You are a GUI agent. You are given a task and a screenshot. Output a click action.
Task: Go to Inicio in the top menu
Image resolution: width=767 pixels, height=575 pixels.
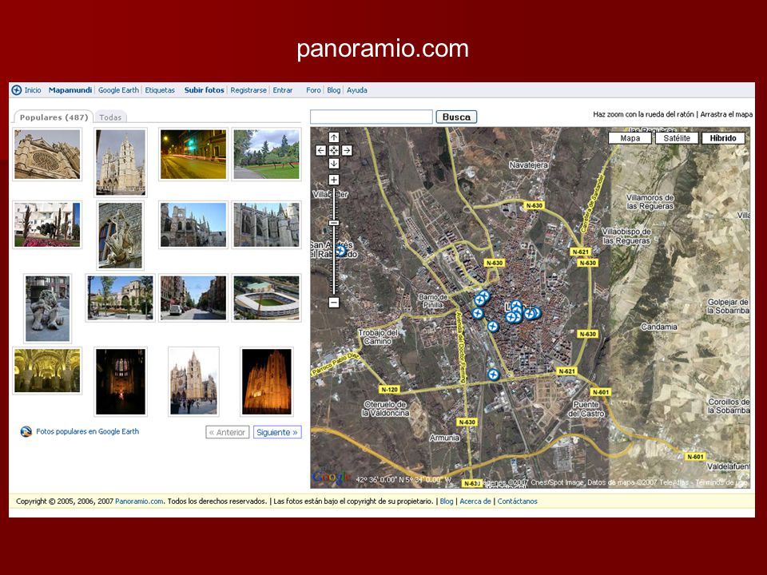click(33, 90)
